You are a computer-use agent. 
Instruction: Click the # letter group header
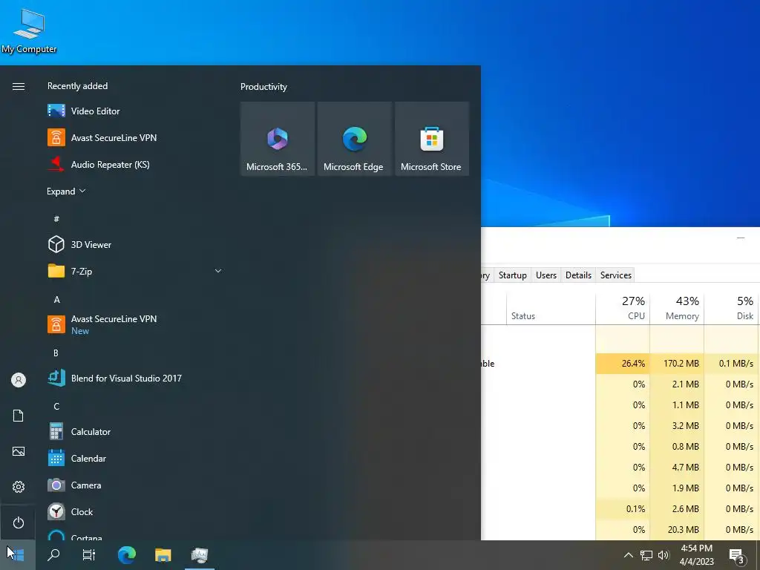pyautogui.click(x=56, y=219)
